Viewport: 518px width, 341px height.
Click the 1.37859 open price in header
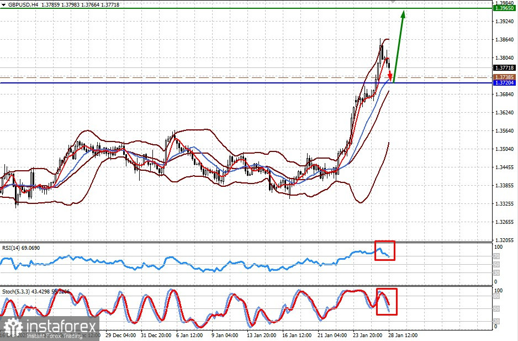[x=51, y=5]
